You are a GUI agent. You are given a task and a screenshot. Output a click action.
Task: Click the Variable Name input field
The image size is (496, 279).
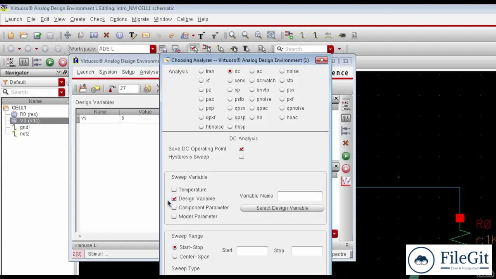(x=300, y=196)
